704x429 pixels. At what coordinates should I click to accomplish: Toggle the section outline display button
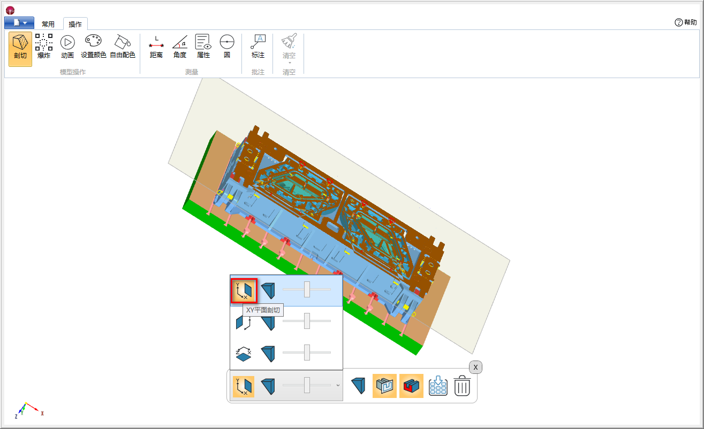click(384, 386)
